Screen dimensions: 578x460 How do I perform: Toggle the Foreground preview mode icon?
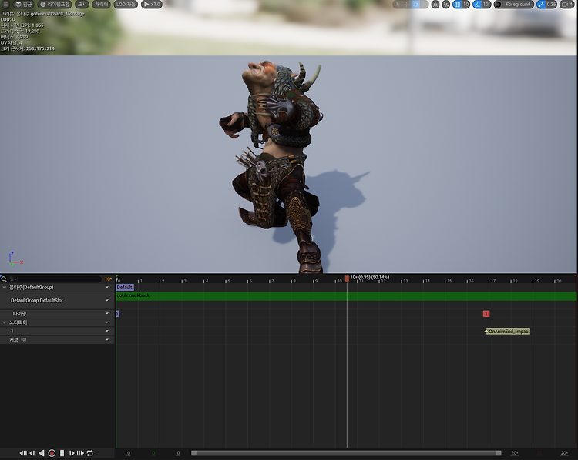(x=498, y=5)
